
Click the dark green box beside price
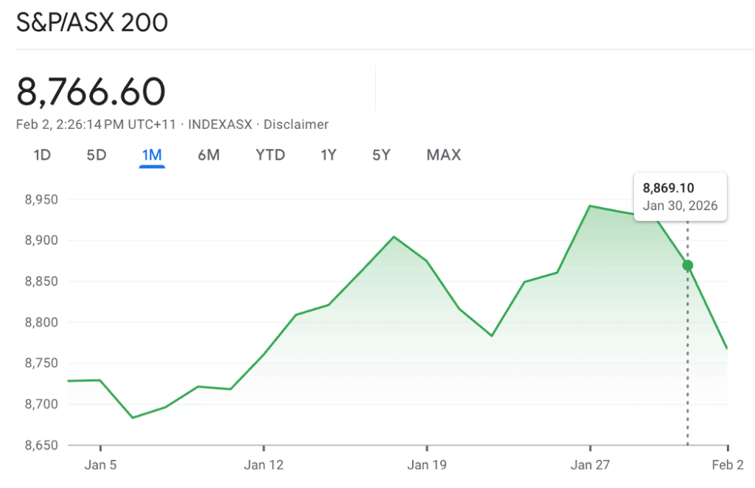277,88
